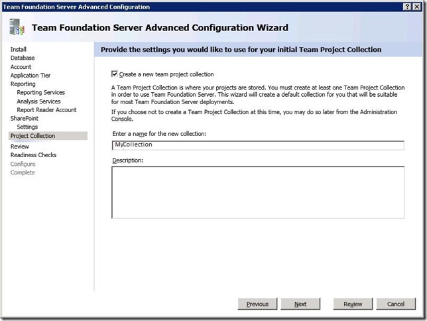This screenshot has width=427, height=321.
Task: Open the Application Tier step
Action: (x=30, y=76)
